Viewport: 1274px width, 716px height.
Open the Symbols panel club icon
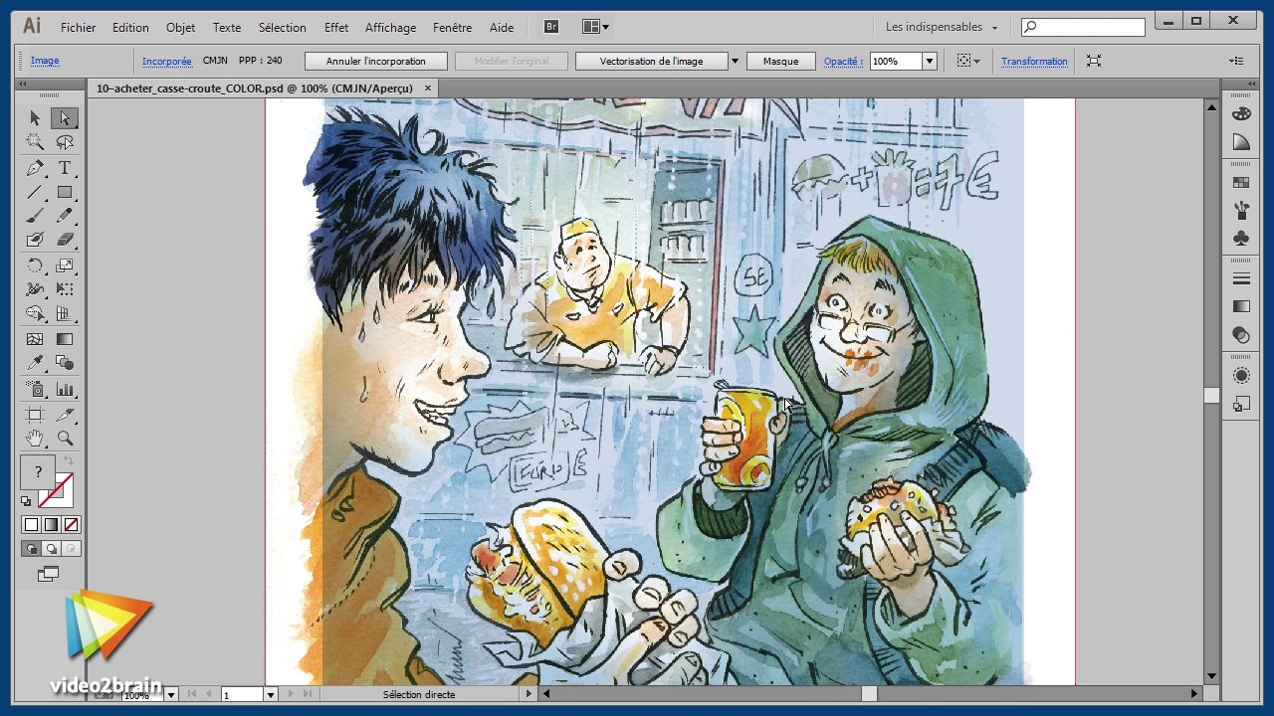tap(1241, 238)
